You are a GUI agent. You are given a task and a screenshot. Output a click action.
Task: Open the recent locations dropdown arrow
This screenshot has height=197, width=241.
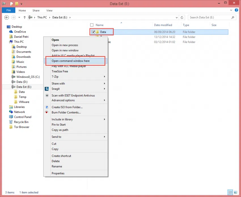[x=19, y=17]
